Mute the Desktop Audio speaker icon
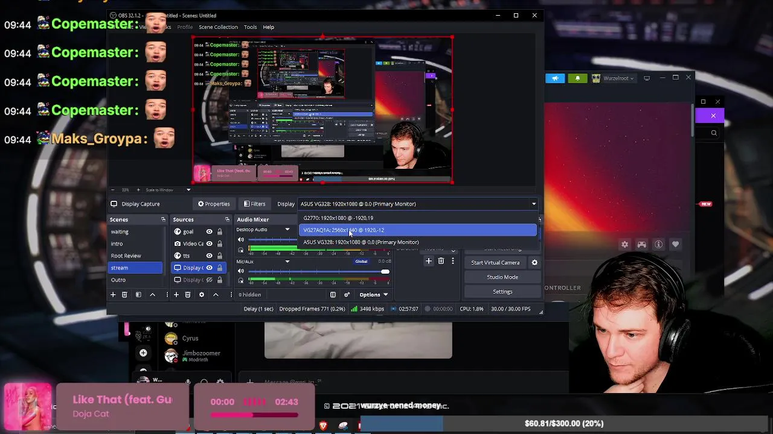Image resolution: width=773 pixels, height=434 pixels. (x=241, y=240)
